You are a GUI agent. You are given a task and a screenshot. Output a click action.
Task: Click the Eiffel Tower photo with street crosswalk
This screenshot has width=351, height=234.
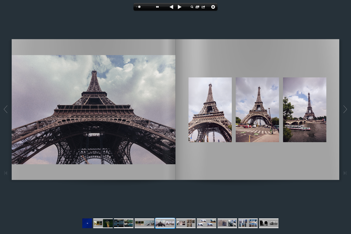[x=257, y=110]
